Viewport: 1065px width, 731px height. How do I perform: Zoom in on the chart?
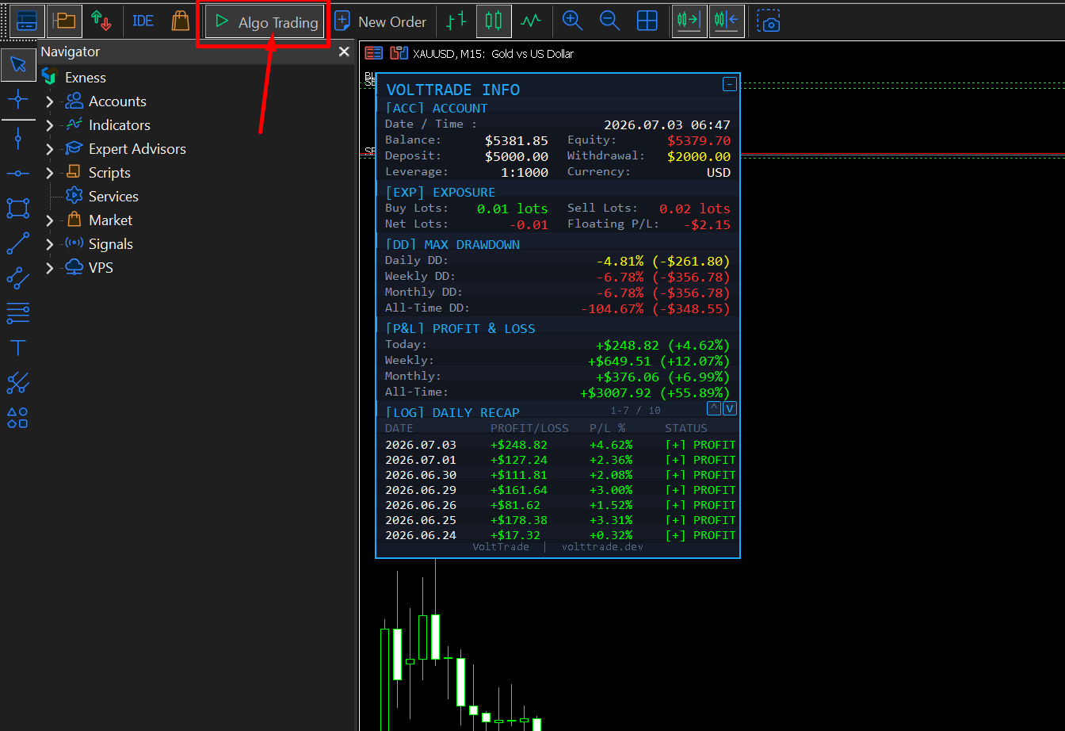(x=572, y=21)
